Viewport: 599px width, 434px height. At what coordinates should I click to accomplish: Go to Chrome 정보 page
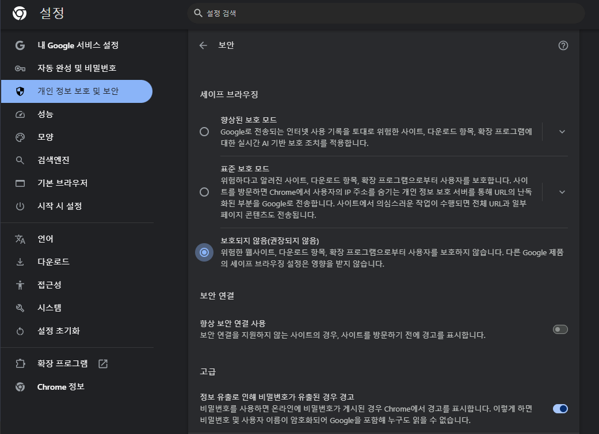tap(60, 387)
